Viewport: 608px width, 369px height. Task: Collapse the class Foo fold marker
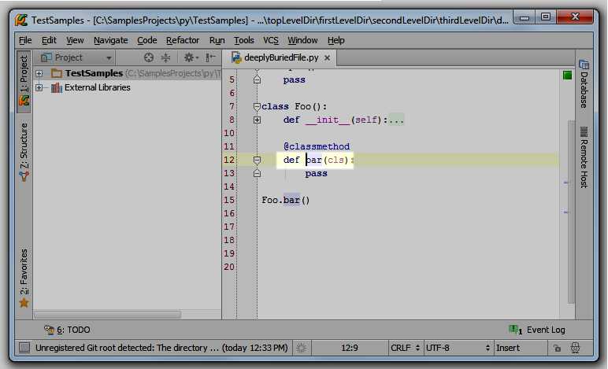click(x=257, y=106)
